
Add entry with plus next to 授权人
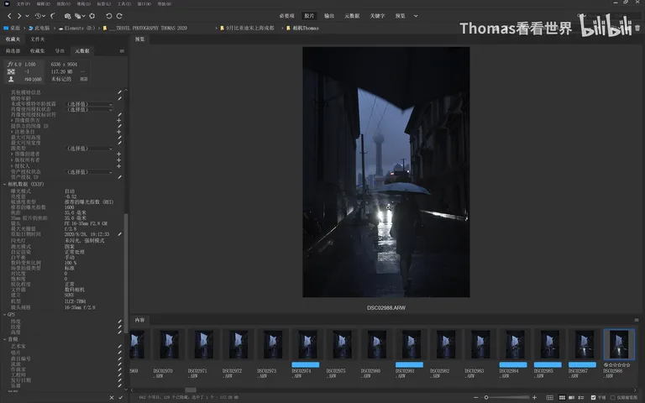(119, 166)
